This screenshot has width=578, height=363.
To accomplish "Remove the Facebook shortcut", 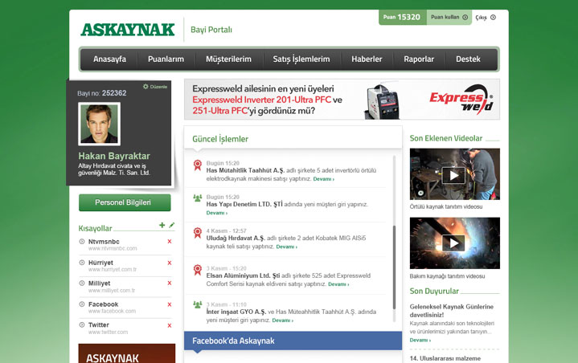I will [170, 304].
